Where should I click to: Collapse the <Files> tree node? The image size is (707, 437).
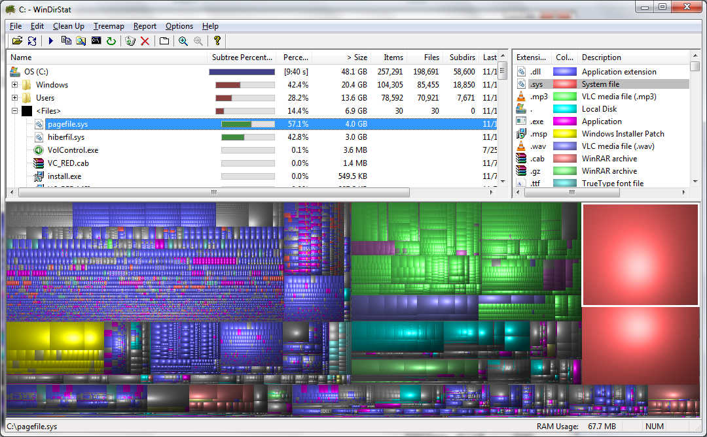(14, 110)
